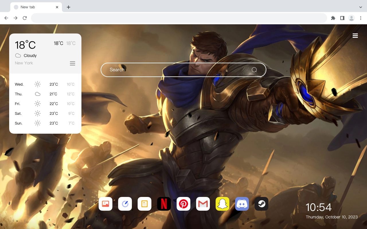Open the Chrome three-dot menu

[x=361, y=18]
